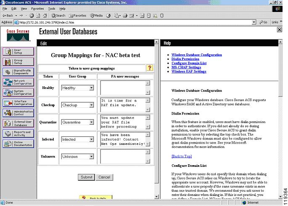This screenshot has height=206, width=288.
Task: Expand the Back button history arrow
Action: pyautogui.click(x=16, y=16)
